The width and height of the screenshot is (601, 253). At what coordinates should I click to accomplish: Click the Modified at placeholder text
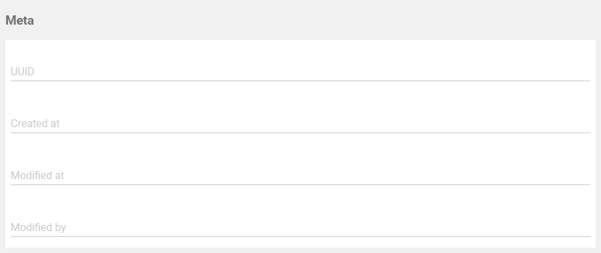pyautogui.click(x=37, y=175)
